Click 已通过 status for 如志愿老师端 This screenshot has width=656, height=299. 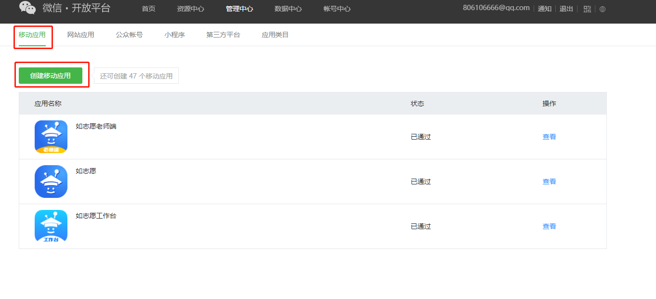[x=420, y=137]
